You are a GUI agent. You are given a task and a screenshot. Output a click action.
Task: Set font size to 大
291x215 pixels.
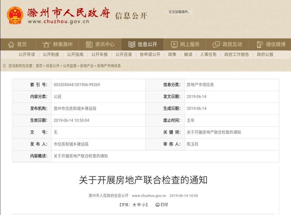pyautogui.click(x=134, y=205)
